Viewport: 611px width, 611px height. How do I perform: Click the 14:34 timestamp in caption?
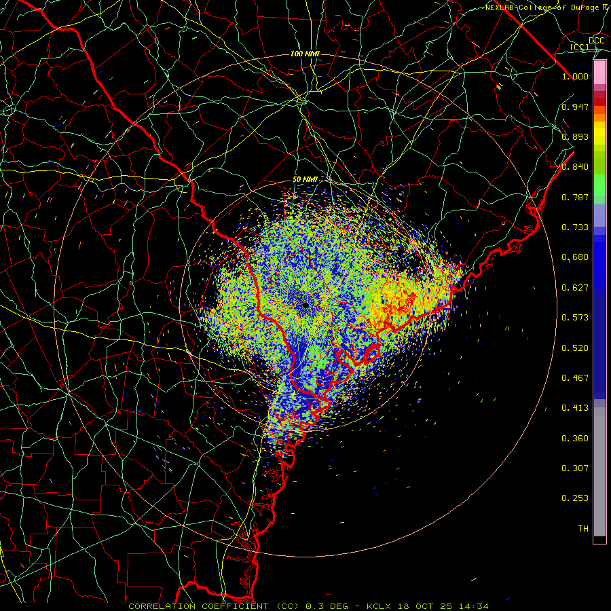[x=474, y=606]
